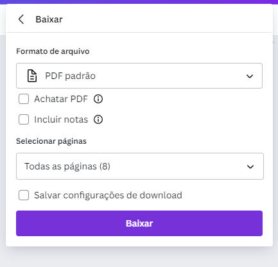Screen dimensions: 278x267
Task: Show info about Incluir notas option
Action: [x=98, y=119]
